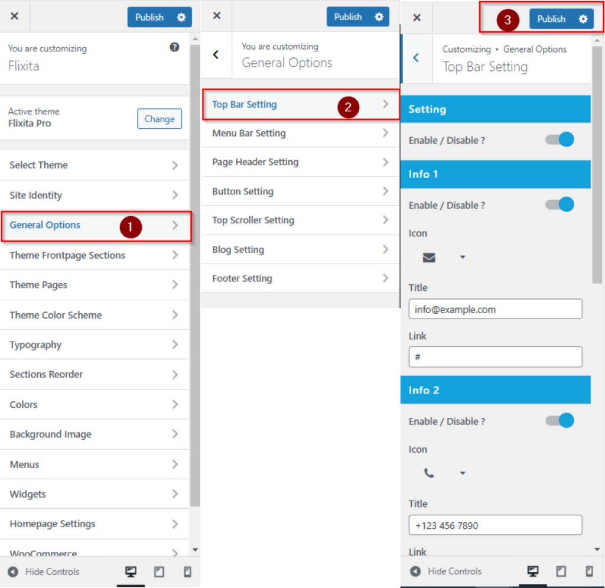Open Theme Color Scheme menu item
Screen dimensions: 605x588
[95, 315]
